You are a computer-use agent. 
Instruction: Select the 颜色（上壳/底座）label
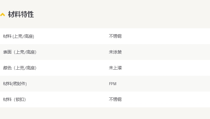point(20,68)
